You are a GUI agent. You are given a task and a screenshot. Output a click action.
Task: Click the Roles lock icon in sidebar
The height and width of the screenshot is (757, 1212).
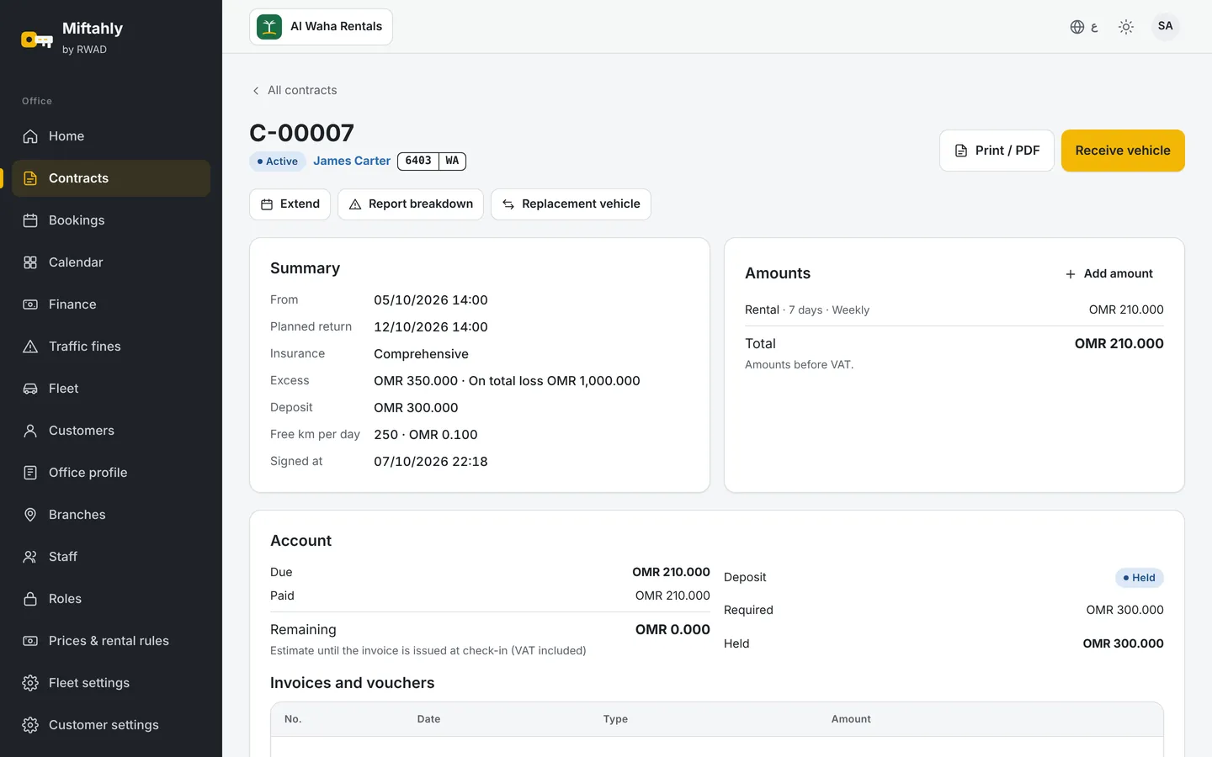click(x=30, y=599)
